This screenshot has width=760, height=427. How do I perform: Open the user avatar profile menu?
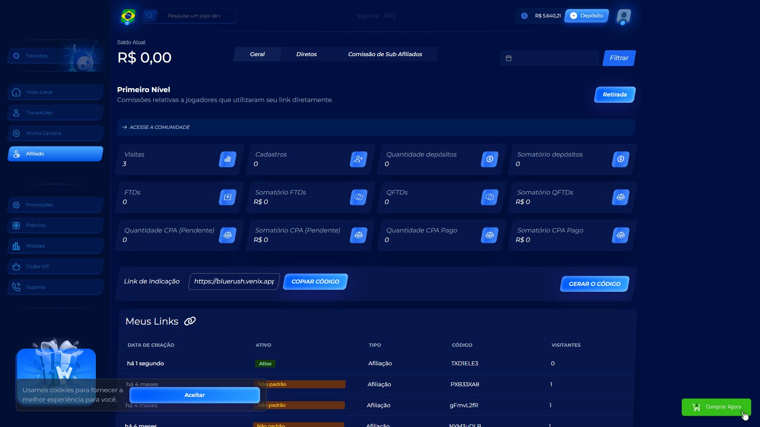pyautogui.click(x=623, y=17)
